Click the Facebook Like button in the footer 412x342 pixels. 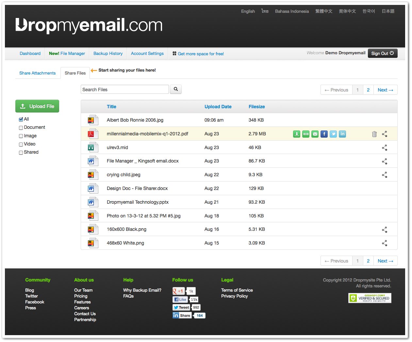pyautogui.click(x=181, y=299)
